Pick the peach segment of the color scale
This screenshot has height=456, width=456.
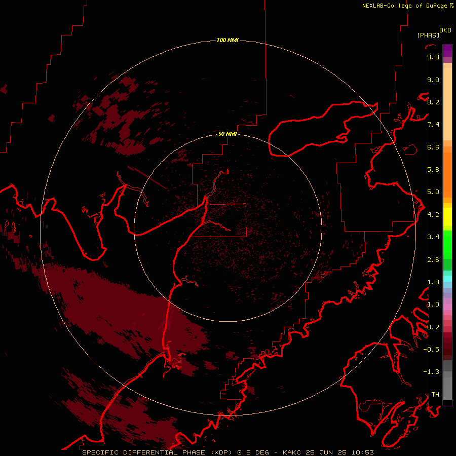pos(447,104)
